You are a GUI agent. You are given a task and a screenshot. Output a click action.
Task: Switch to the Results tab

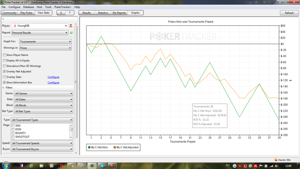click(87, 13)
